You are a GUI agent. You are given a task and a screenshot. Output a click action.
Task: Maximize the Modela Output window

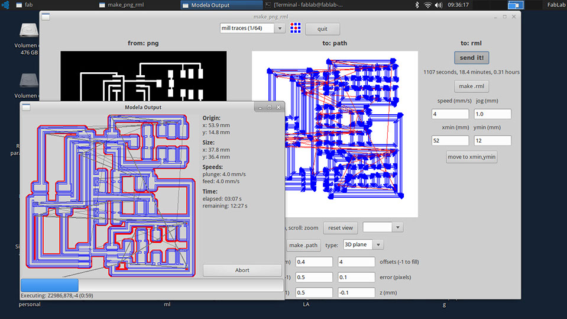tap(270, 107)
